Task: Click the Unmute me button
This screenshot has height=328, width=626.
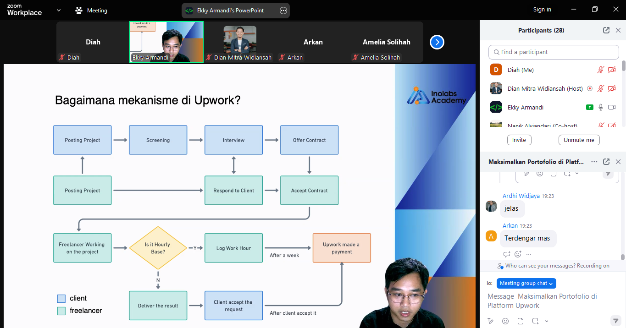Action: [579, 140]
